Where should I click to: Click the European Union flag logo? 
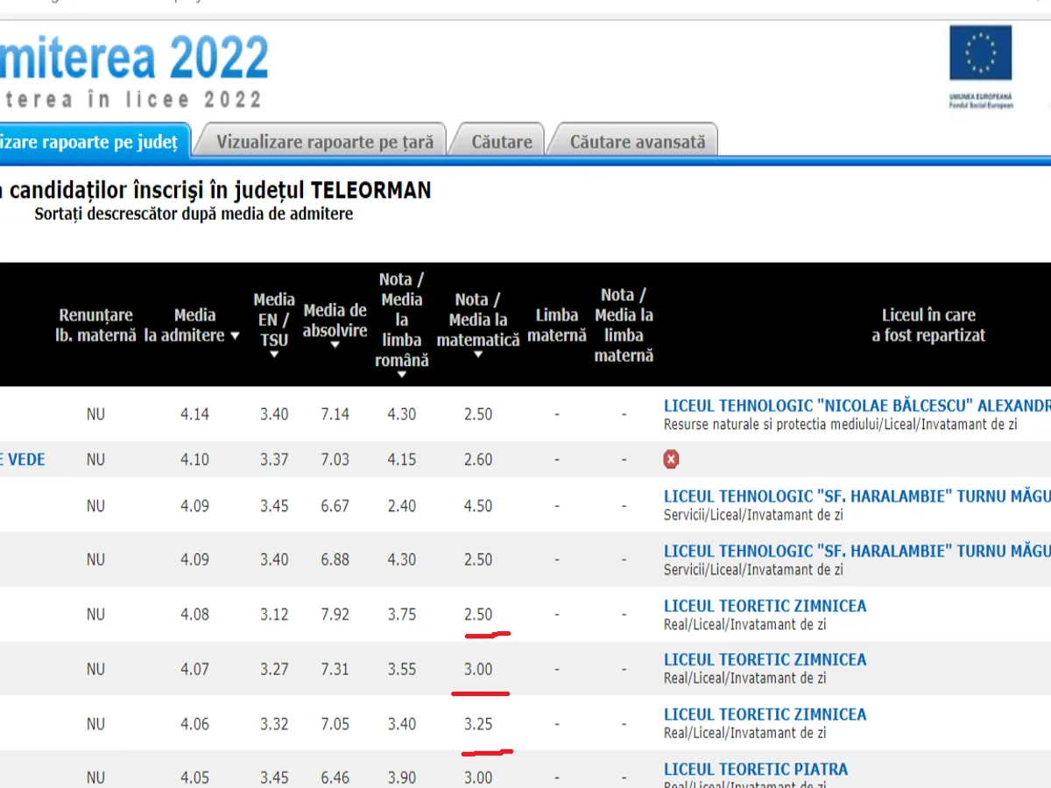coord(980,54)
